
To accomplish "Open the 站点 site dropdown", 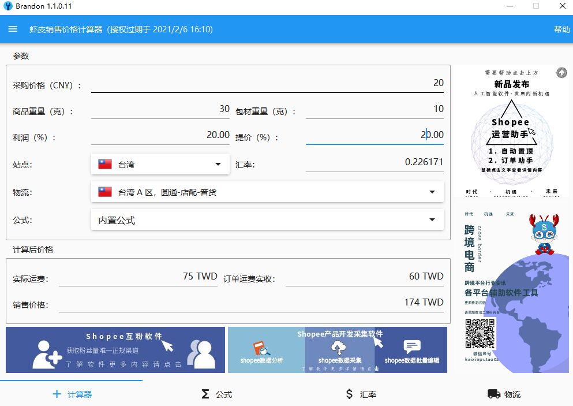I will (160, 164).
